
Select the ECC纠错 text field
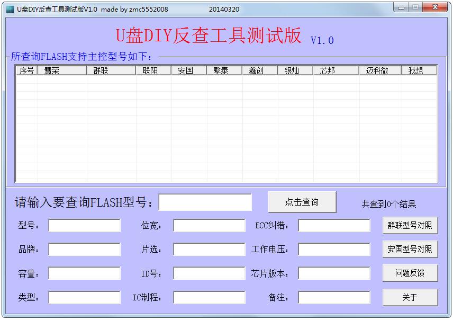pos(334,226)
